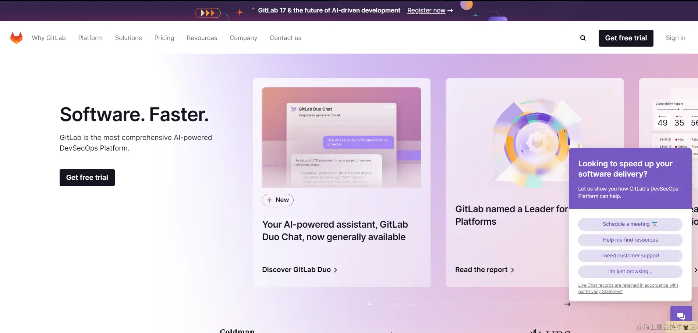Open the Solutions dropdown menu
Viewport: 698px width, 333px height.
tap(128, 38)
